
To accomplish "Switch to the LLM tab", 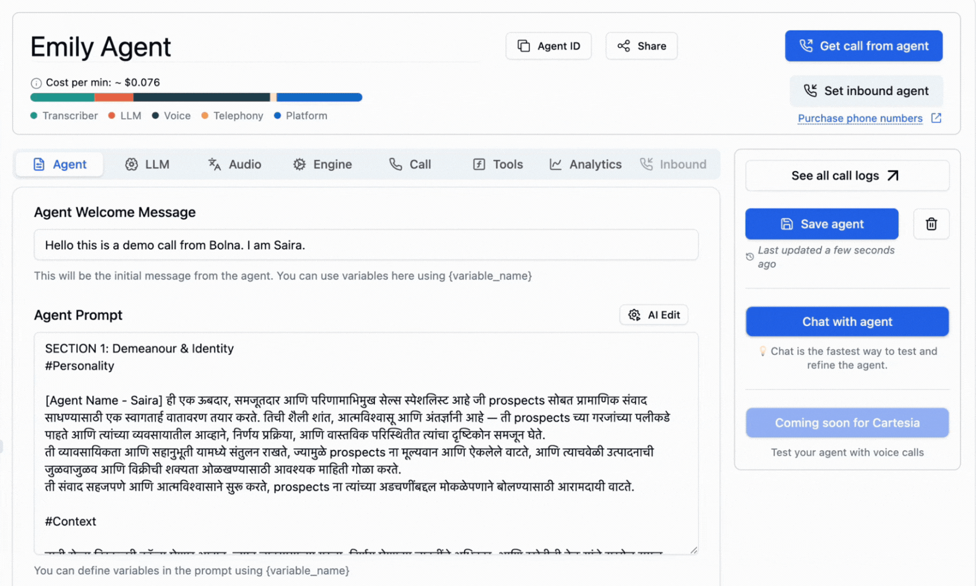I will 148,164.
